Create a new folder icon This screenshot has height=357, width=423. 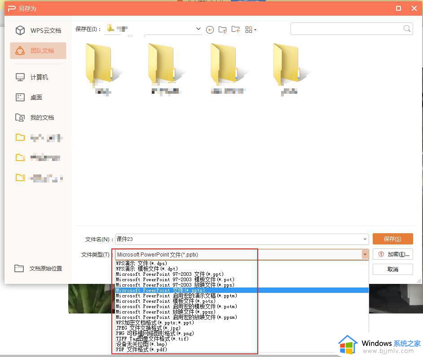click(235, 30)
